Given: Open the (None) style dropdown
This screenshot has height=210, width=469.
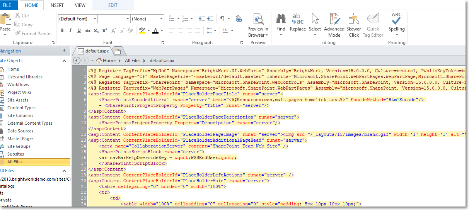Looking at the screenshot, I should (161, 19).
